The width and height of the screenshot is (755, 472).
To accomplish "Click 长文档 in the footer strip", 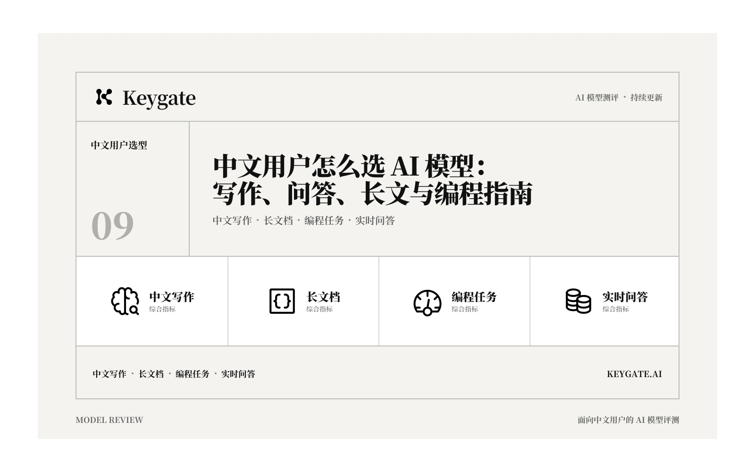I will point(151,374).
